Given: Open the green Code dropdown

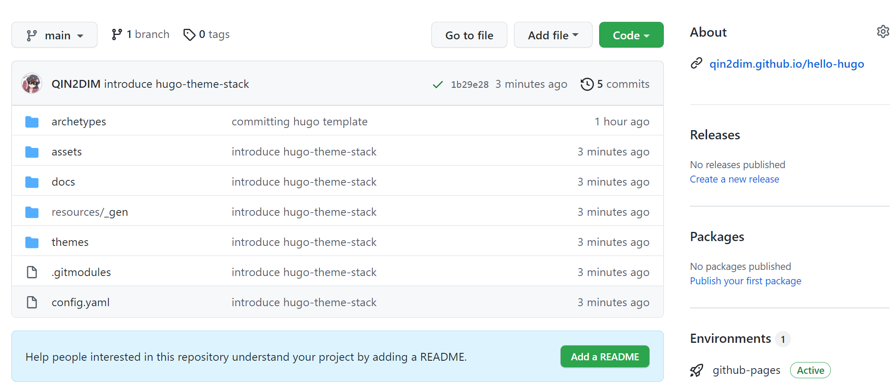Looking at the screenshot, I should [x=631, y=35].
